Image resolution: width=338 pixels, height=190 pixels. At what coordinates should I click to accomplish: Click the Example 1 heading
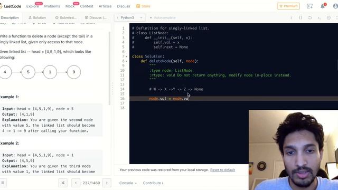tap(10, 97)
